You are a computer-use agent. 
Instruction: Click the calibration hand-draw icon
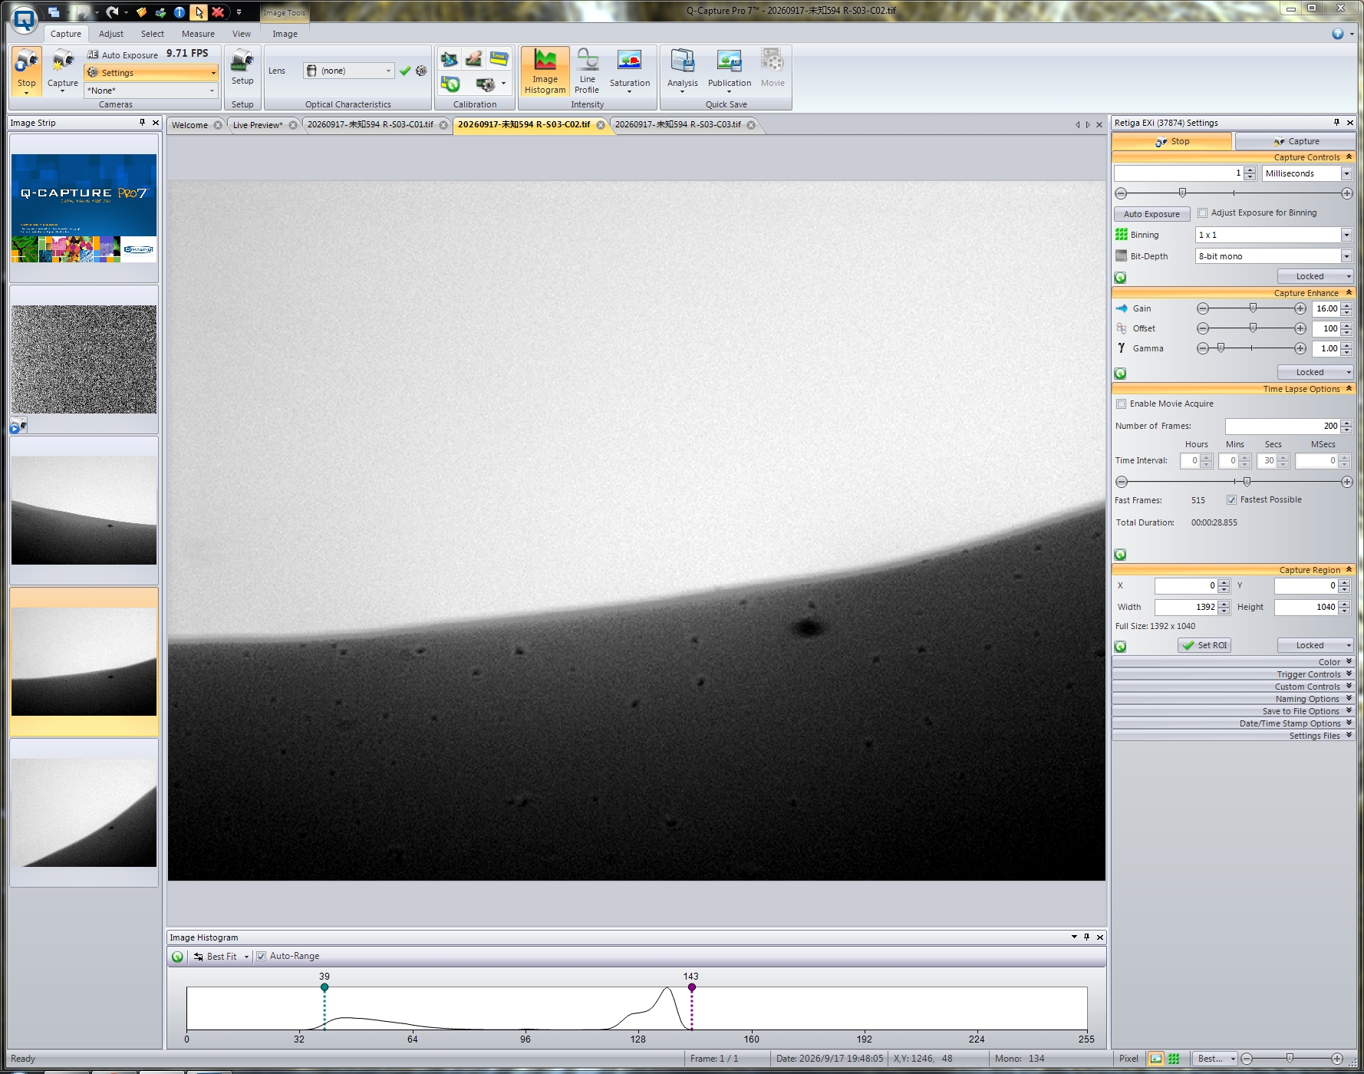coord(474,58)
